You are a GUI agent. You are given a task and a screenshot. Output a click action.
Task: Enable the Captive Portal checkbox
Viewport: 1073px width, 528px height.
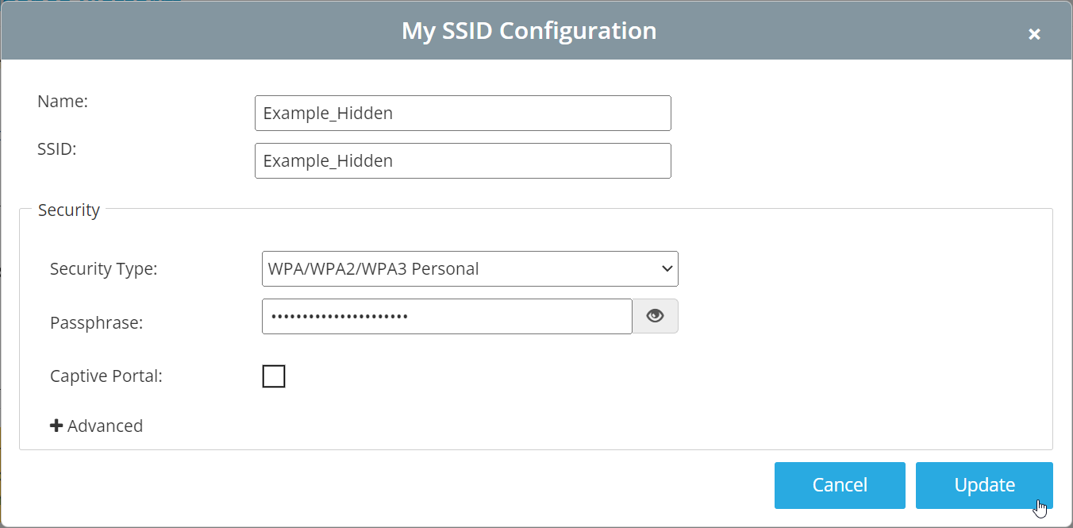click(x=274, y=376)
